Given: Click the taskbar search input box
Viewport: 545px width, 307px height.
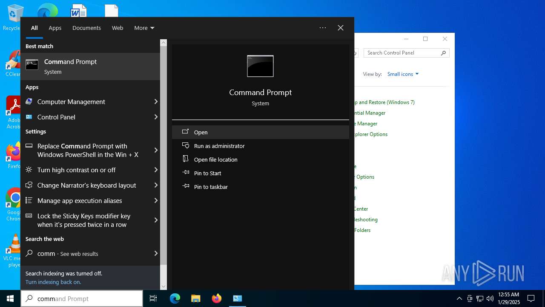Looking at the screenshot, I should [x=82, y=298].
